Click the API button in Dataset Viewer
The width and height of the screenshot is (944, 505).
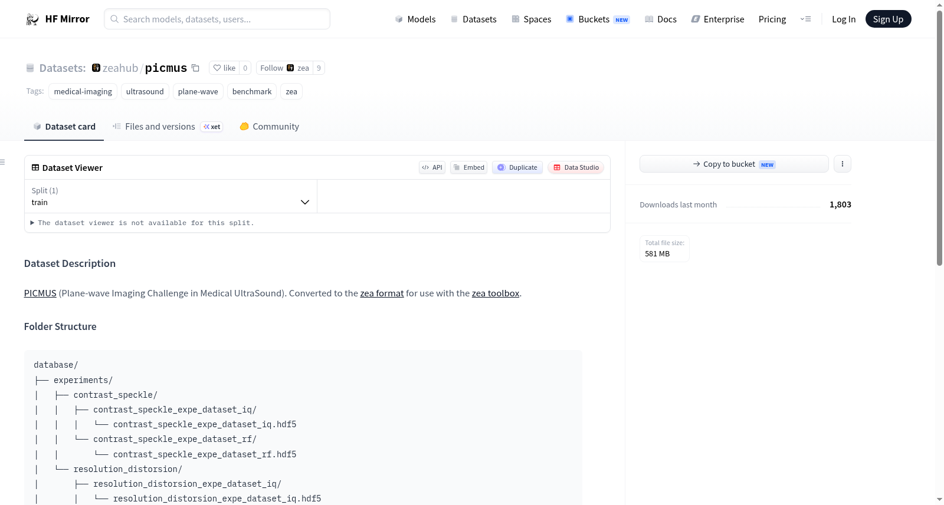(x=432, y=167)
